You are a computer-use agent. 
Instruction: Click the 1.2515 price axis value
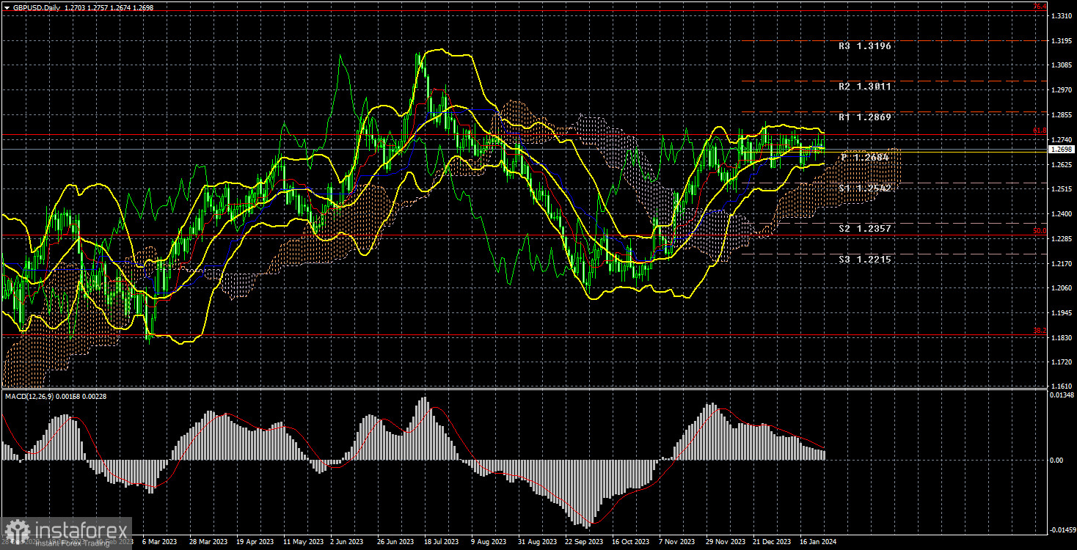(1061, 189)
